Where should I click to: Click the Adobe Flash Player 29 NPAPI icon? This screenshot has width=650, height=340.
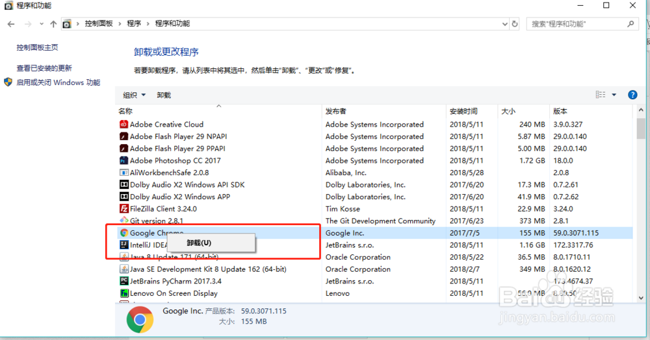tap(123, 136)
